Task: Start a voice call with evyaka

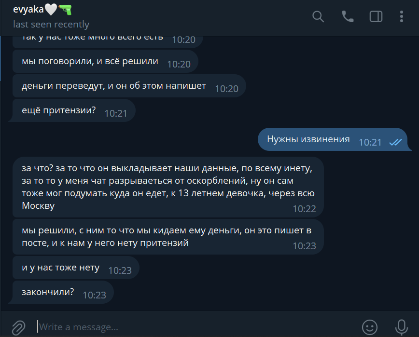Action: pos(348,16)
